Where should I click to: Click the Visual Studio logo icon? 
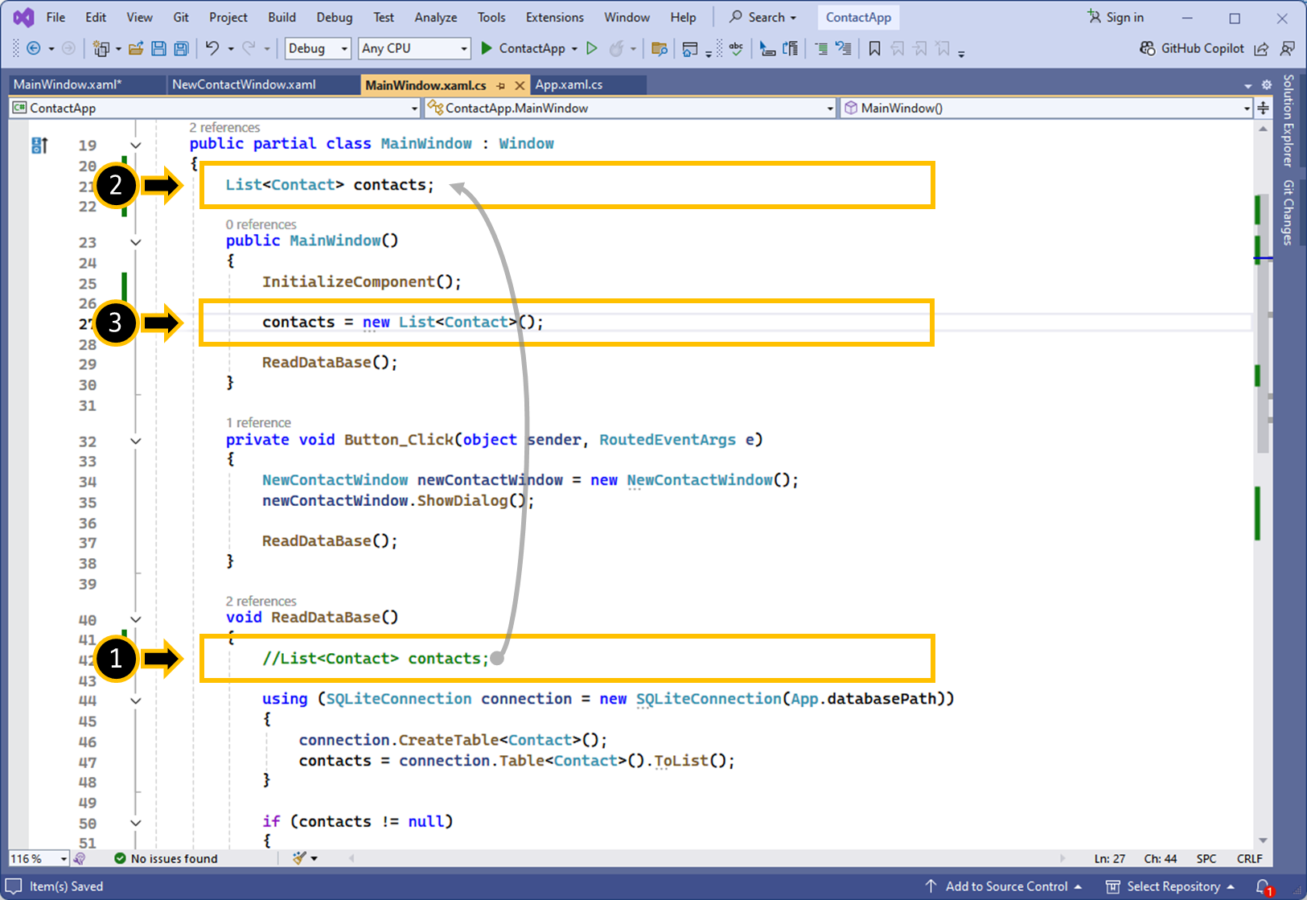pyautogui.click(x=24, y=17)
